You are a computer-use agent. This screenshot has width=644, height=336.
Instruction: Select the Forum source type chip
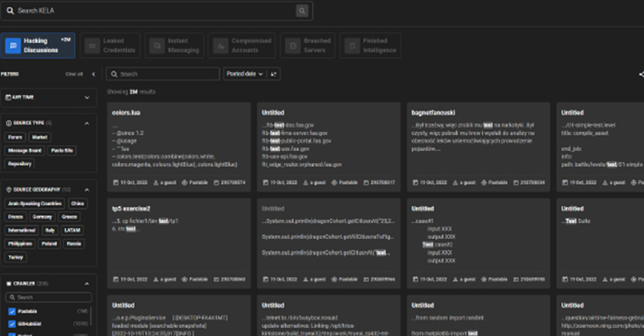point(15,137)
